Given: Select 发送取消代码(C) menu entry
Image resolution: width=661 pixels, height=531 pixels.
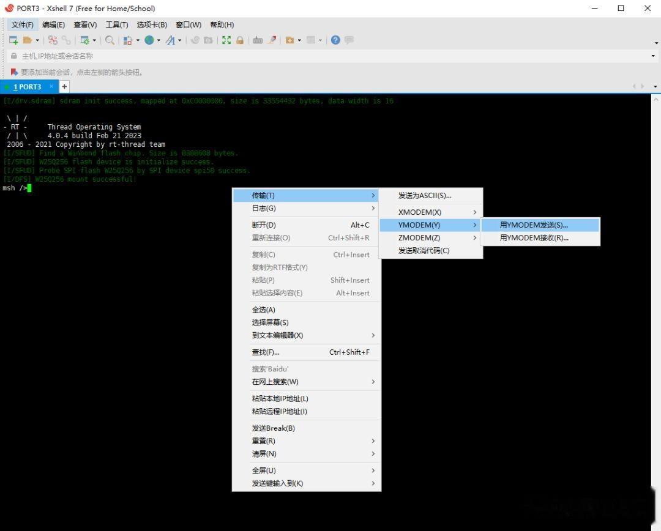Looking at the screenshot, I should point(431,250).
